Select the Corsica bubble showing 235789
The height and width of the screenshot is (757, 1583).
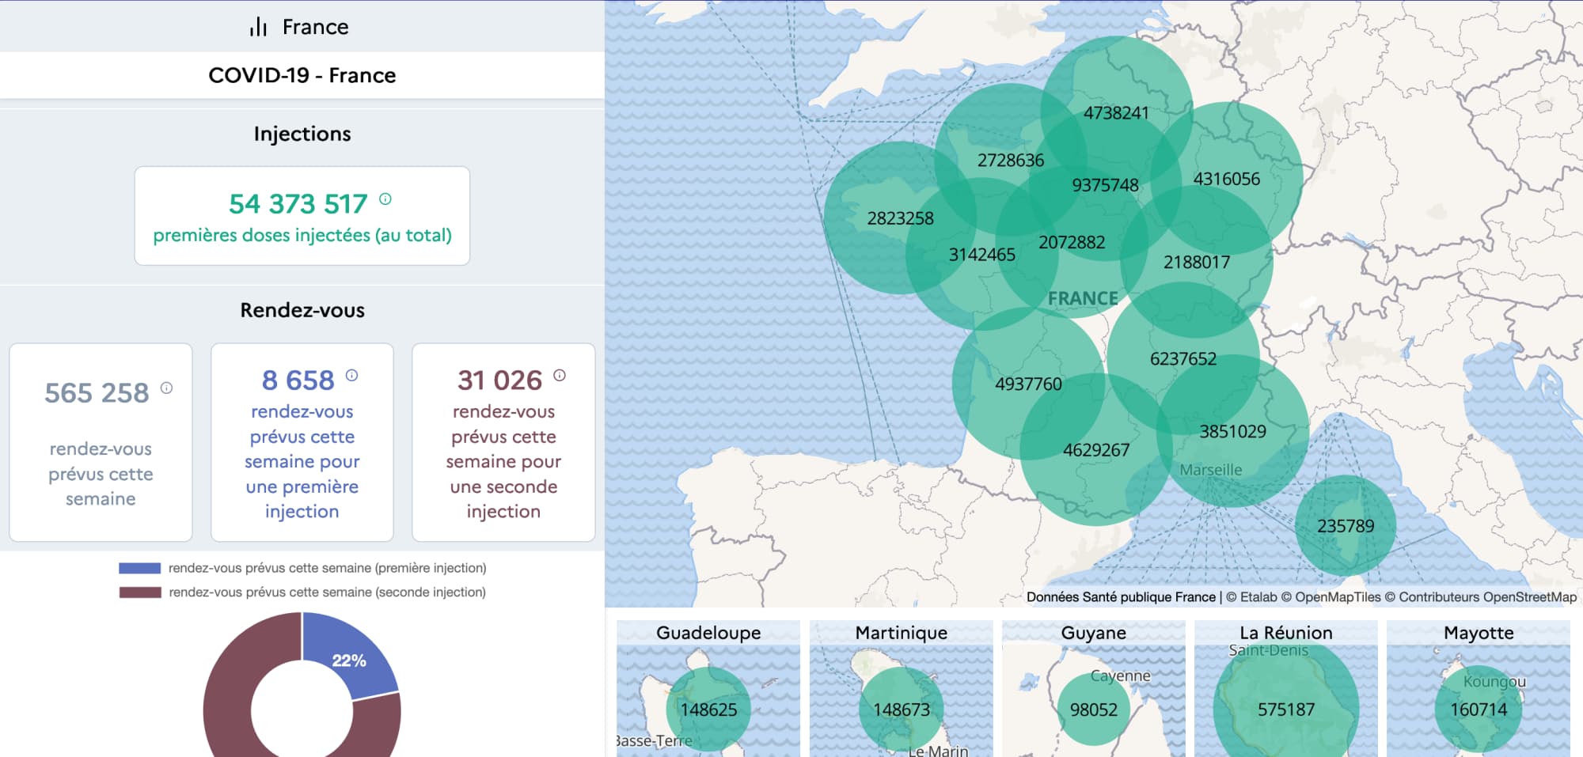(1345, 526)
